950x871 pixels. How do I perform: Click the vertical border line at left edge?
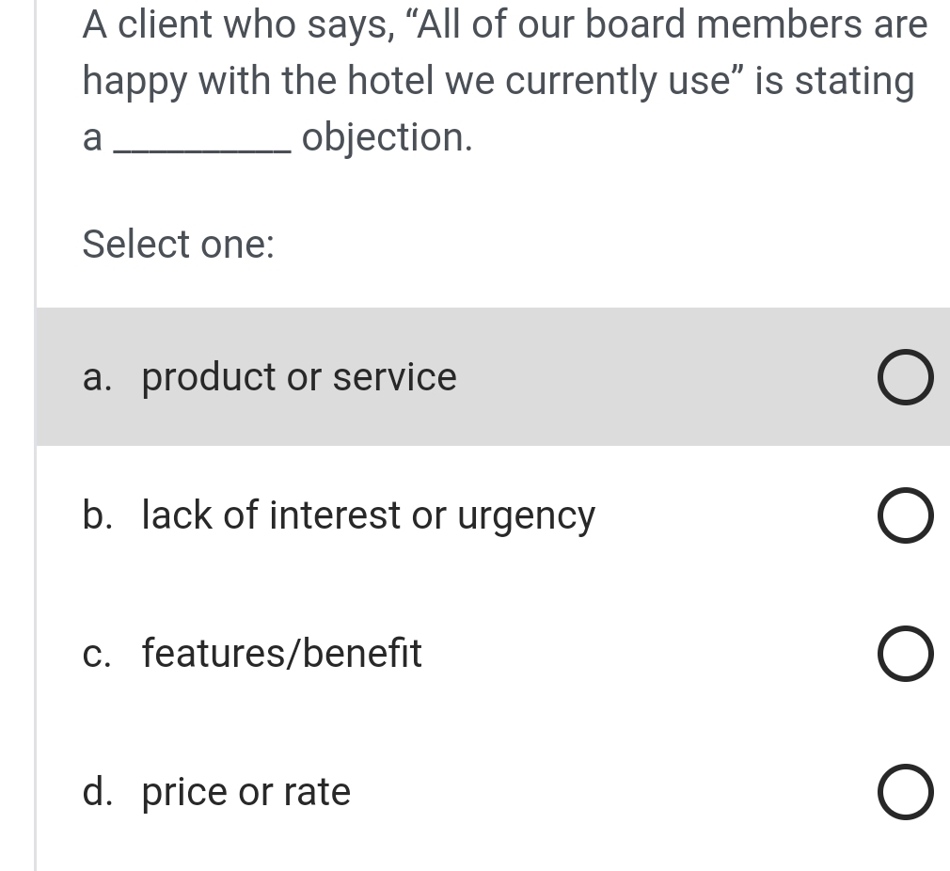pos(35,564)
